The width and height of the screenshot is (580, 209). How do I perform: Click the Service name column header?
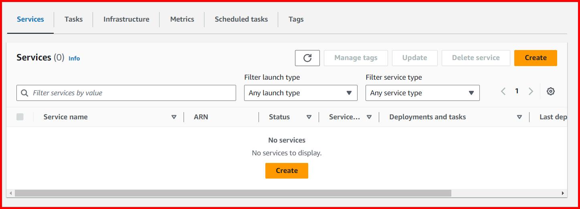point(65,117)
